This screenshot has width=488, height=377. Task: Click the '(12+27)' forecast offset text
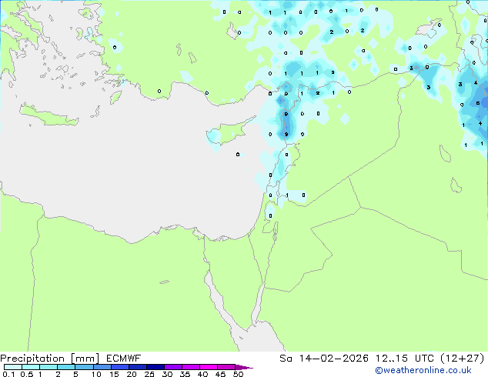coord(463,359)
